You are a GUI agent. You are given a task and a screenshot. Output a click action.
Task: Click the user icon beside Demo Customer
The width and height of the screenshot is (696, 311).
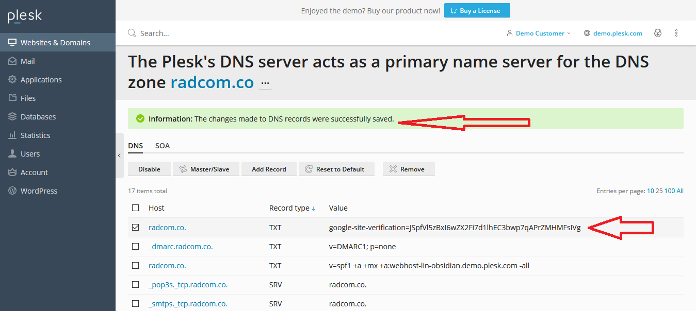click(x=510, y=33)
